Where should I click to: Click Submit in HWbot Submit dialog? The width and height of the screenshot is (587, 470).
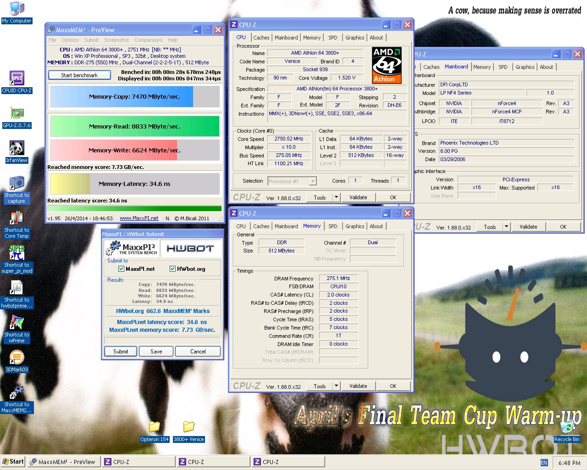tap(121, 352)
